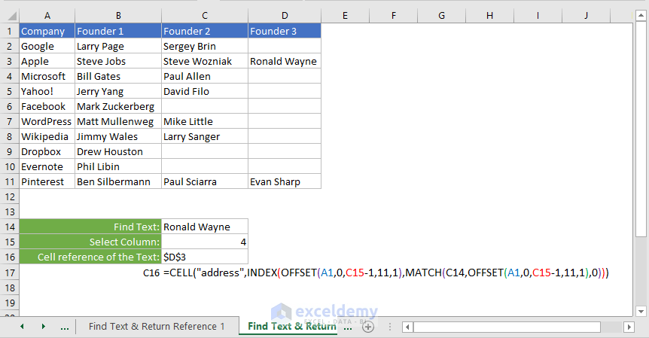Select the WordPress cell

coord(47,121)
